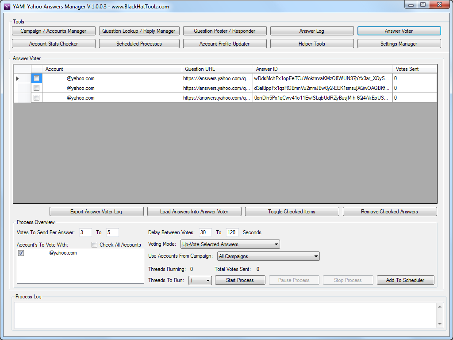
Task: Click Process Log scroll down arrow
Action: [x=440, y=324]
